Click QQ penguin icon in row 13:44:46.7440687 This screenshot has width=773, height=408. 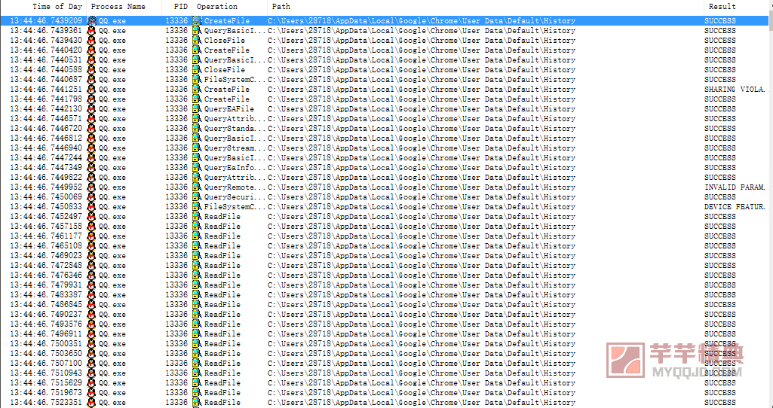(x=92, y=80)
